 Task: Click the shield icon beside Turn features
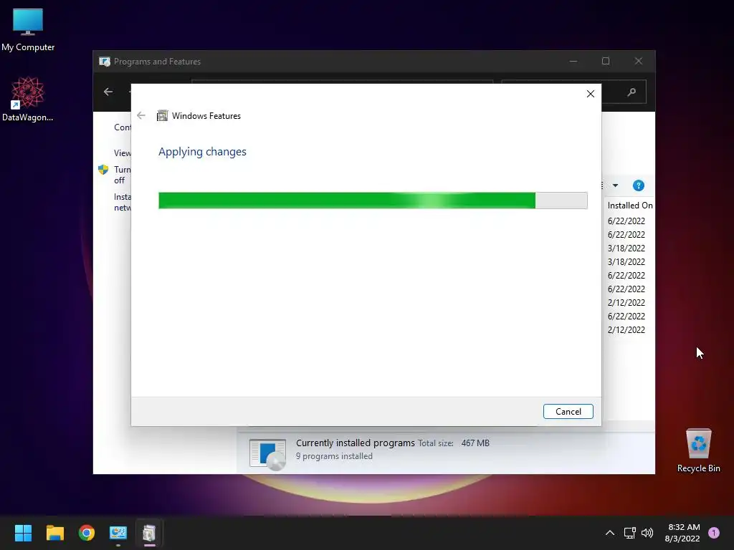click(x=103, y=170)
